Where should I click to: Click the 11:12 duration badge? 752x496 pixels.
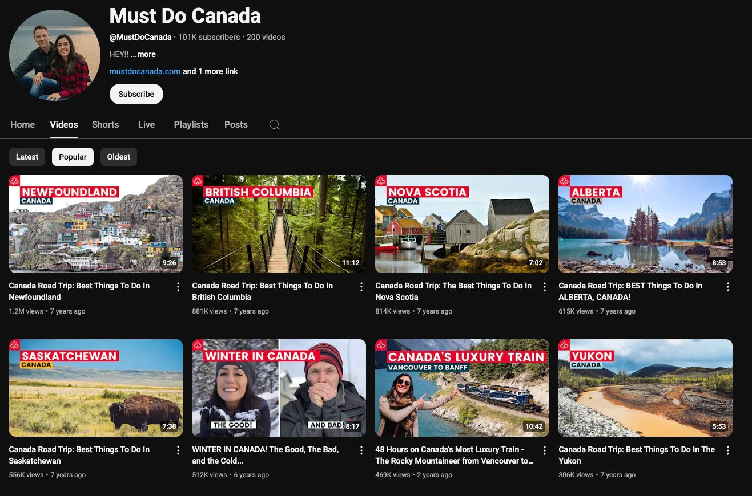click(x=351, y=263)
